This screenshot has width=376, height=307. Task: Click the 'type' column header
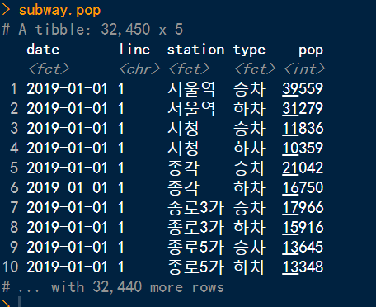pyautogui.click(x=249, y=50)
